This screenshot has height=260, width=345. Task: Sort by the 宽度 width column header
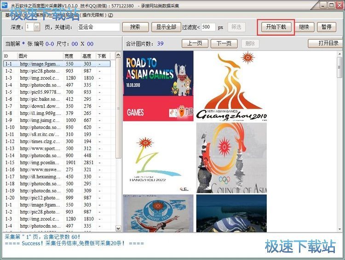tap(72, 56)
